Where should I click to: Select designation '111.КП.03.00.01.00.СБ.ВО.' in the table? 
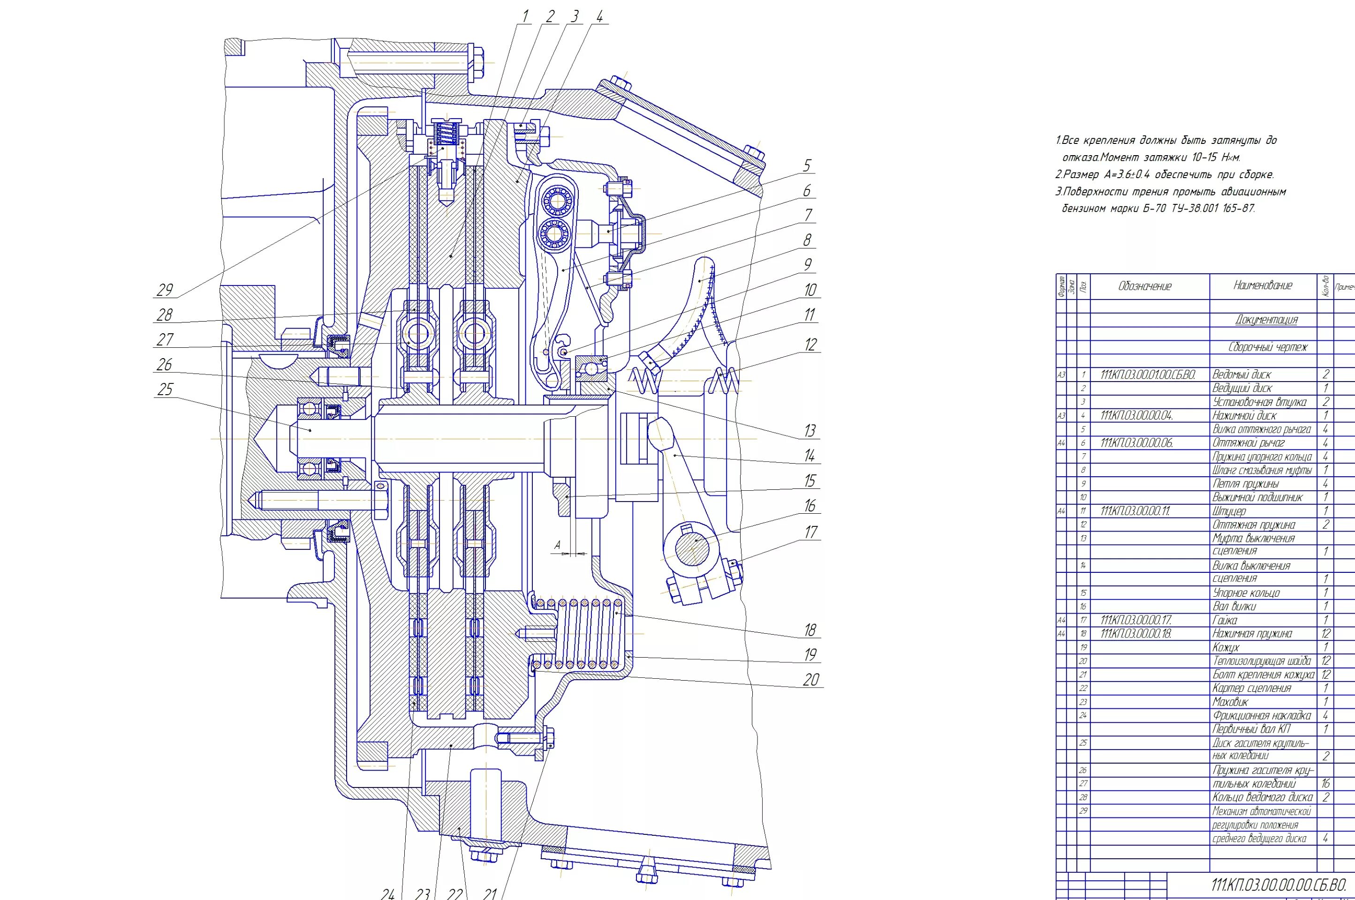click(1148, 375)
